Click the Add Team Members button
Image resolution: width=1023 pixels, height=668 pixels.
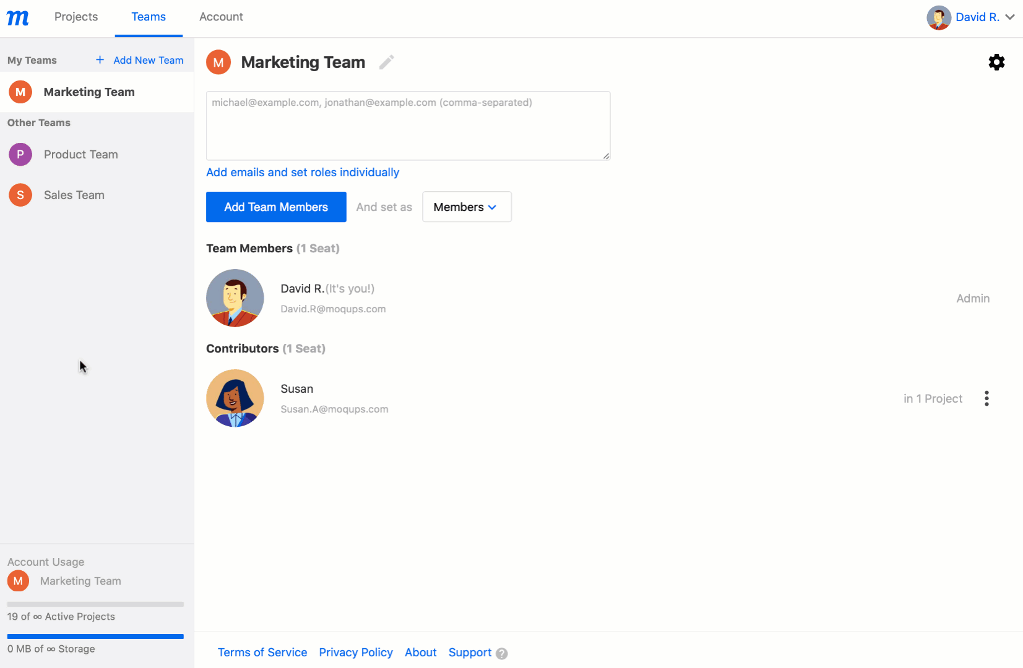(x=276, y=207)
